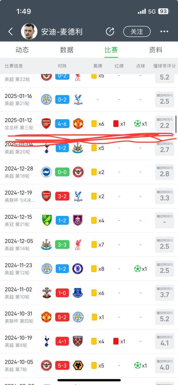178x385 pixels.
Task: Open the share arrow icon in header
Action: point(110,32)
